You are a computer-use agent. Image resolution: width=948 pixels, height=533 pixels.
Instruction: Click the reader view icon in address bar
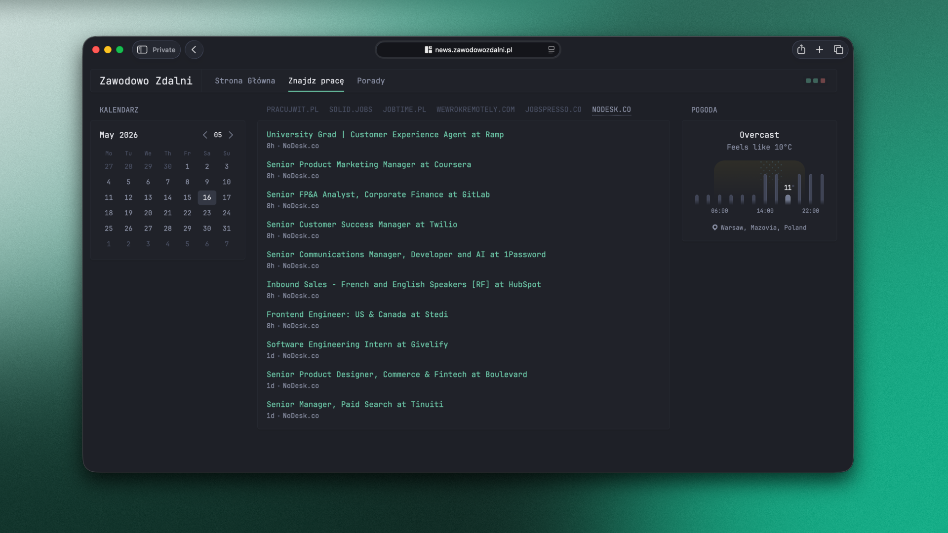(552, 50)
